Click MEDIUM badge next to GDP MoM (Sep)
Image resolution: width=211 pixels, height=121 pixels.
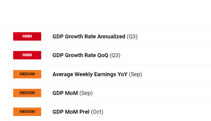pos(27,93)
